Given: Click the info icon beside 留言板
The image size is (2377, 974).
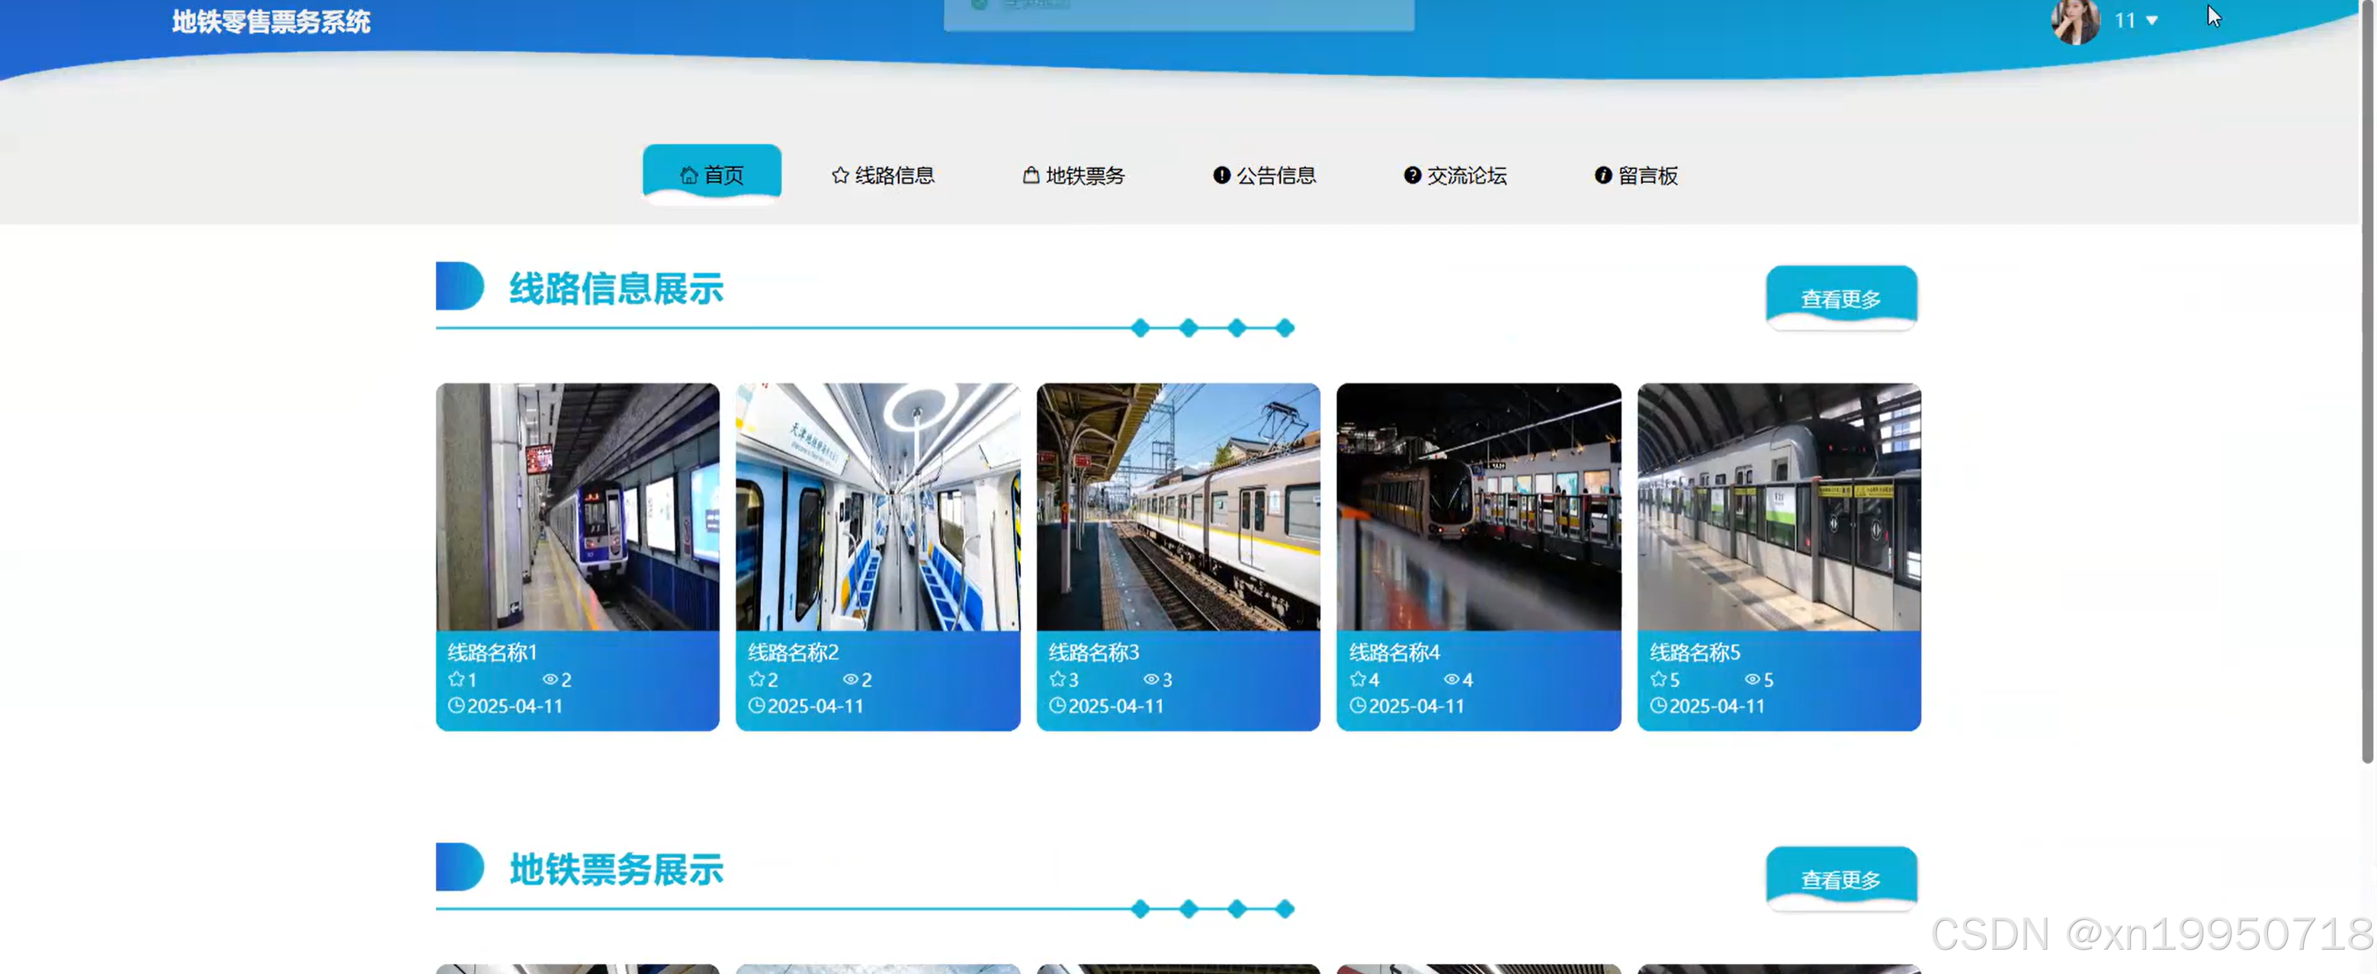Looking at the screenshot, I should pos(1602,175).
